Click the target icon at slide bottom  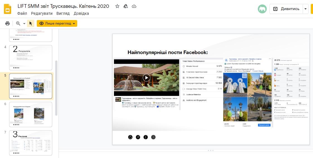[x=153, y=137]
